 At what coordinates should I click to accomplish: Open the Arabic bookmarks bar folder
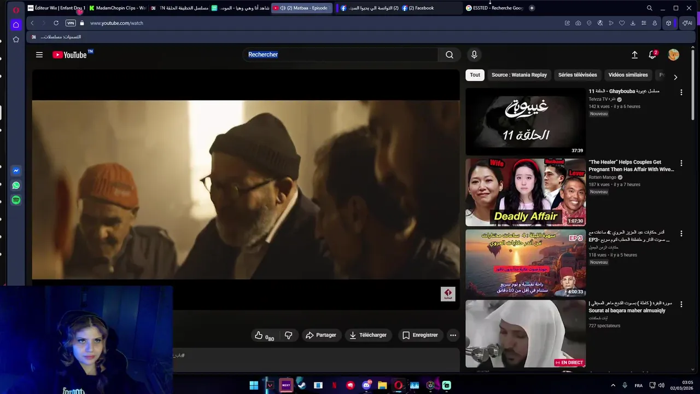(x=57, y=37)
